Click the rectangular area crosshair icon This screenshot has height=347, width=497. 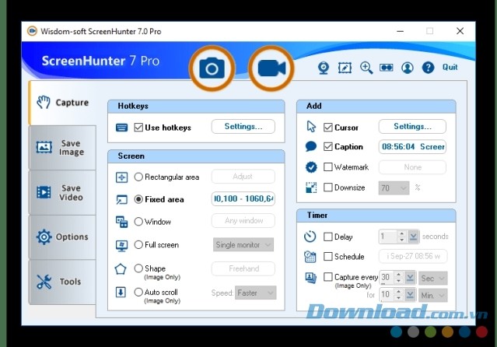(x=121, y=177)
